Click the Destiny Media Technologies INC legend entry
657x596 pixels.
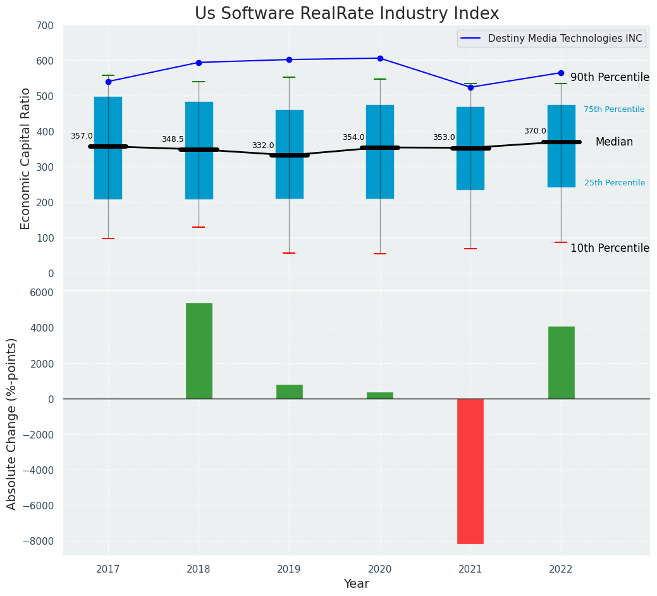click(550, 39)
